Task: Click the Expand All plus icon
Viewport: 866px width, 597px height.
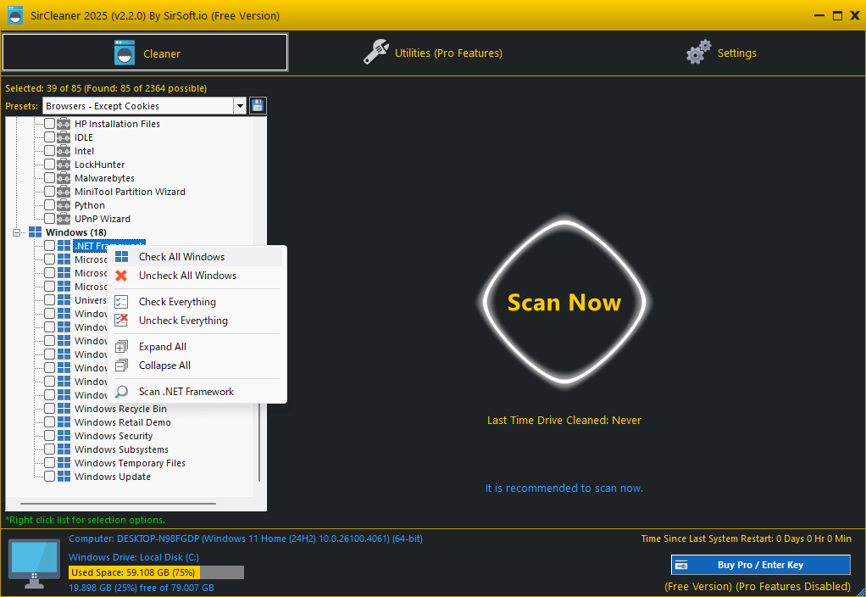Action: point(121,347)
